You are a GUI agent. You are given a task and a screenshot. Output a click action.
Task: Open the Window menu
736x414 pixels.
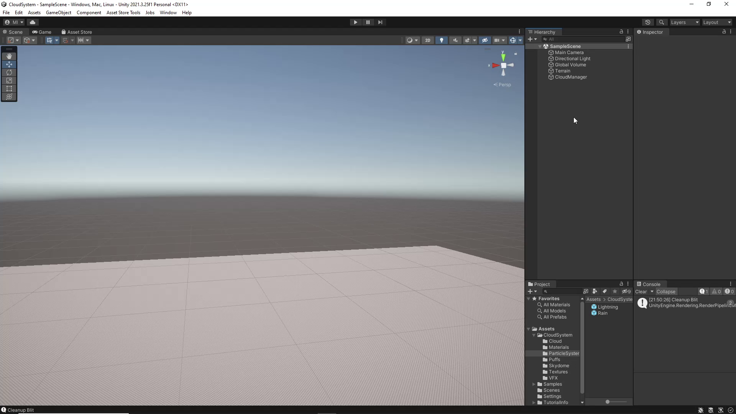tap(168, 13)
